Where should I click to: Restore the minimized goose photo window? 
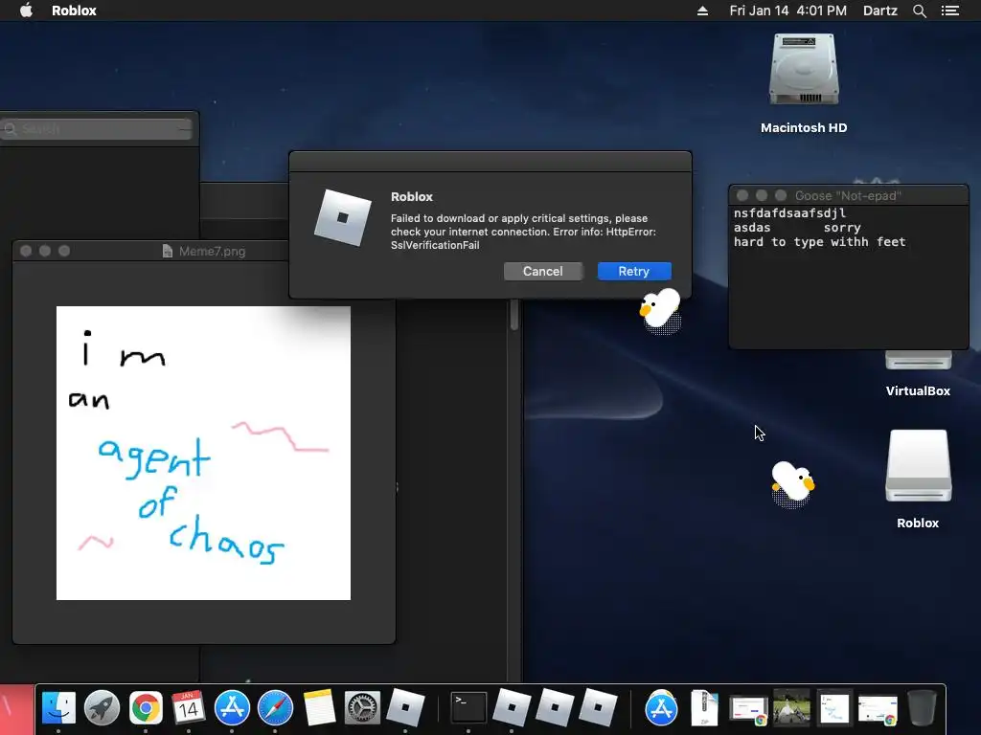click(790, 707)
